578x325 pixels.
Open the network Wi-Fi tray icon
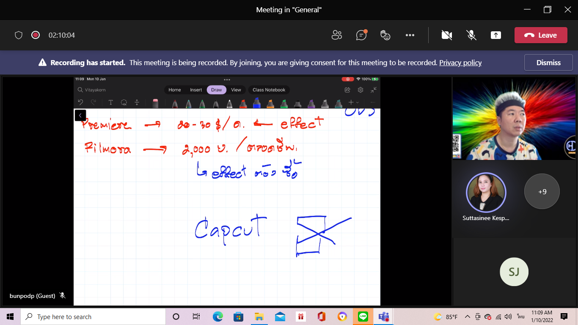(x=498, y=317)
